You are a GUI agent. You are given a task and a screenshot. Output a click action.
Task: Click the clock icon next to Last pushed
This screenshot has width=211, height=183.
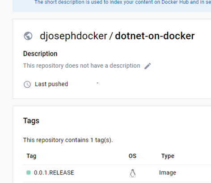[x=27, y=85]
